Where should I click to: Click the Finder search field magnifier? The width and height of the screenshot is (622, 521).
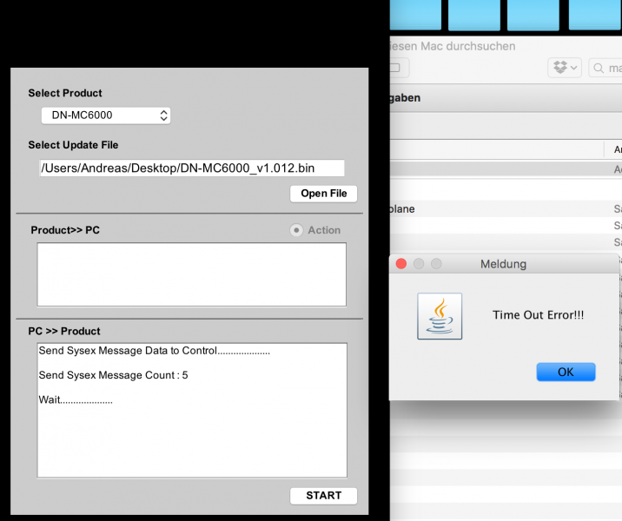tap(599, 69)
